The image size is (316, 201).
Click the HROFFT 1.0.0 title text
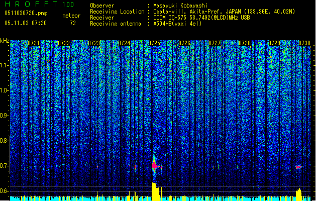pyautogui.click(x=39, y=4)
